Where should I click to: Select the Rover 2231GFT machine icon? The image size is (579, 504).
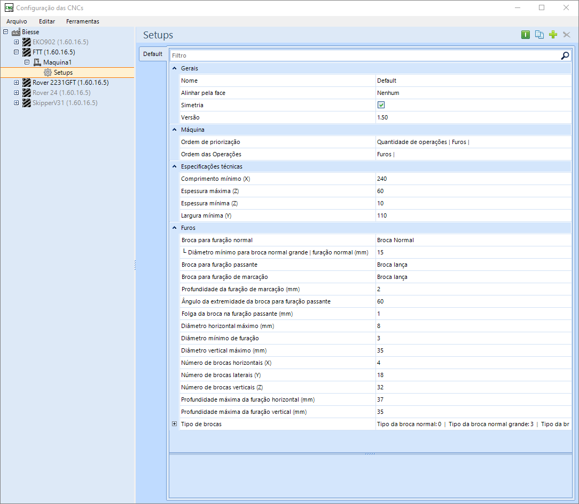27,83
